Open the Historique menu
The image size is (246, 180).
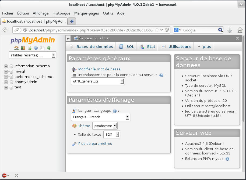(x=61, y=13)
